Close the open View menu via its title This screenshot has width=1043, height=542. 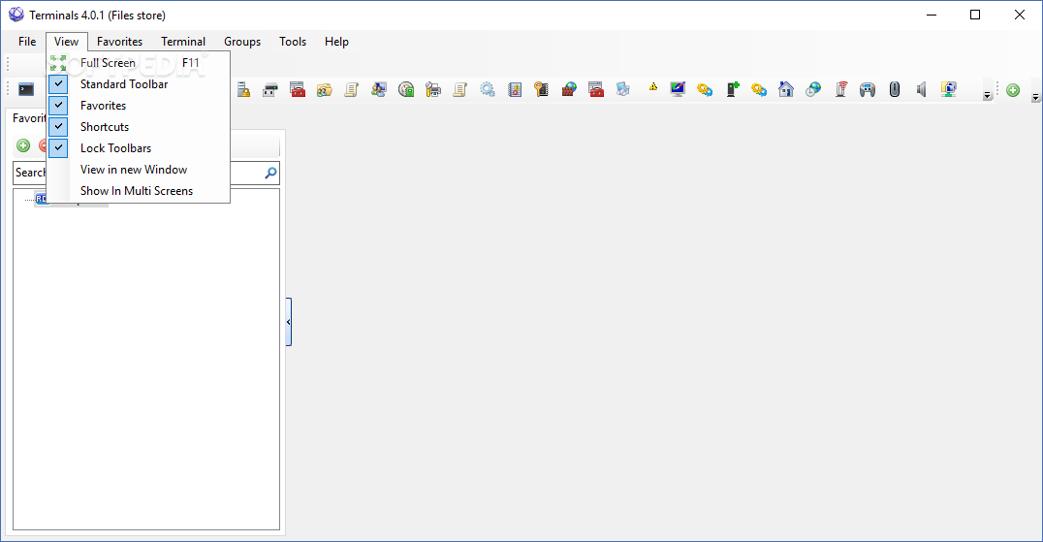pos(67,42)
